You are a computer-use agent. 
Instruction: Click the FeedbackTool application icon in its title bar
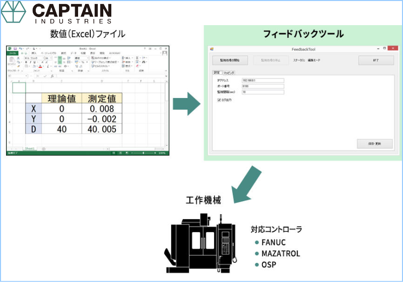(x=212, y=49)
